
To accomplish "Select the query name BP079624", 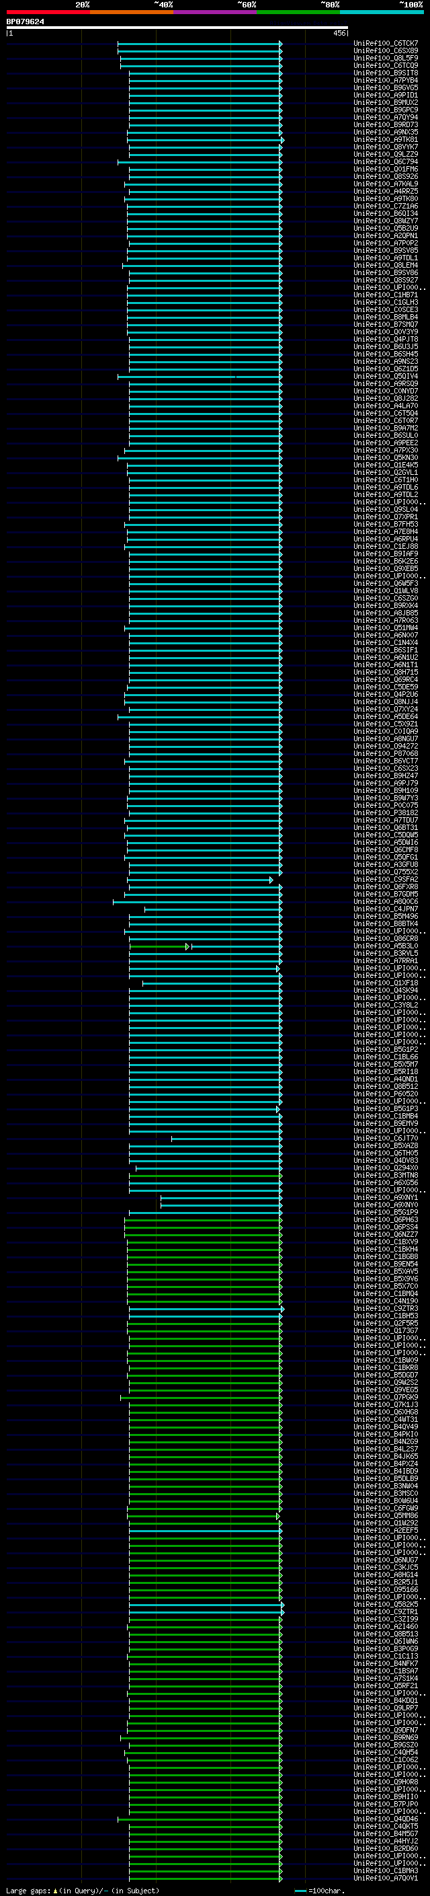I will point(25,22).
